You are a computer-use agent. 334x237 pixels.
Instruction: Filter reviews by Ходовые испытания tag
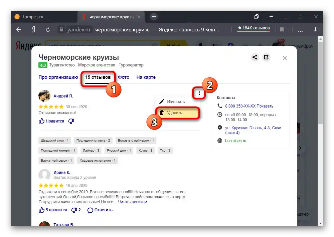(97, 161)
